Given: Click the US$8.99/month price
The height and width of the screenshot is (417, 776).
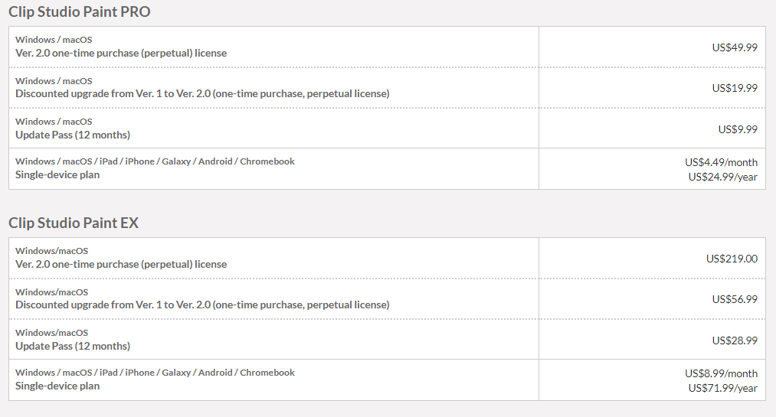Looking at the screenshot, I should (x=721, y=373).
